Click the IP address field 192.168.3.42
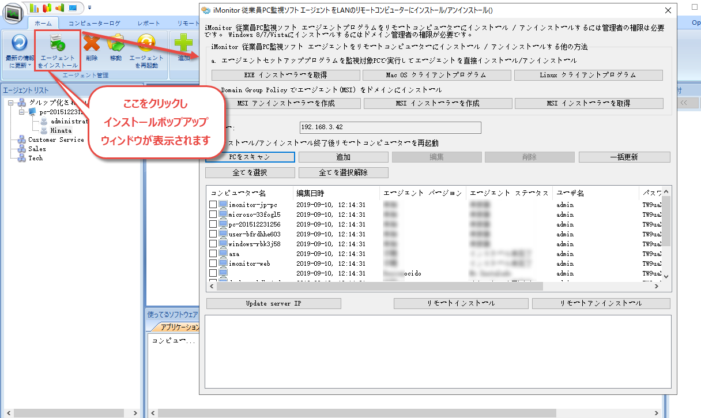The height and width of the screenshot is (418, 701). click(x=390, y=127)
